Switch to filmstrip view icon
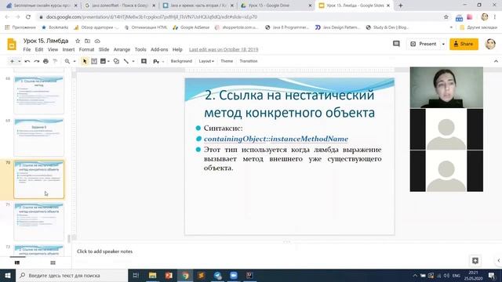The height and width of the screenshot is (282, 502). pos(17,263)
